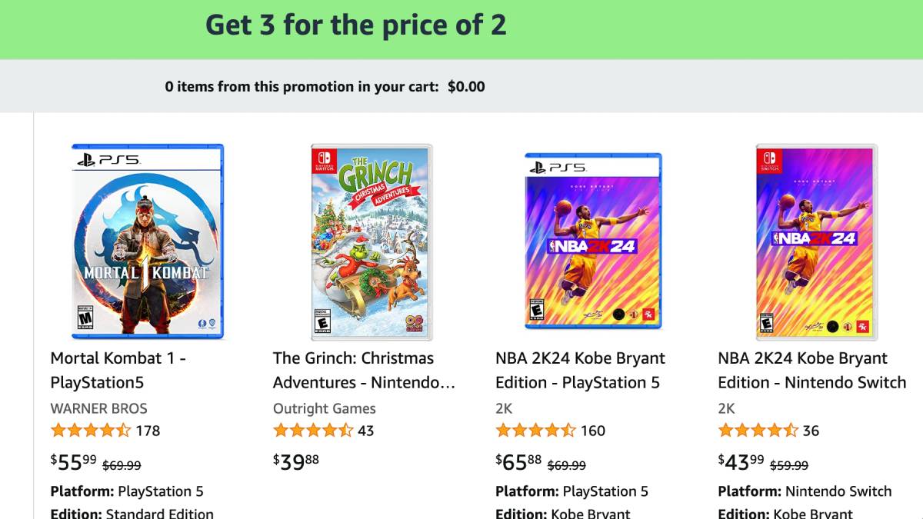923x519 pixels.
Task: Click the $43.99 price of NBA 2K24 Switch
Action: tap(741, 462)
